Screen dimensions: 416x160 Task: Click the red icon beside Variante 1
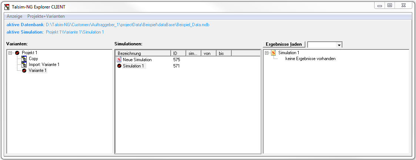pyautogui.click(x=24, y=70)
